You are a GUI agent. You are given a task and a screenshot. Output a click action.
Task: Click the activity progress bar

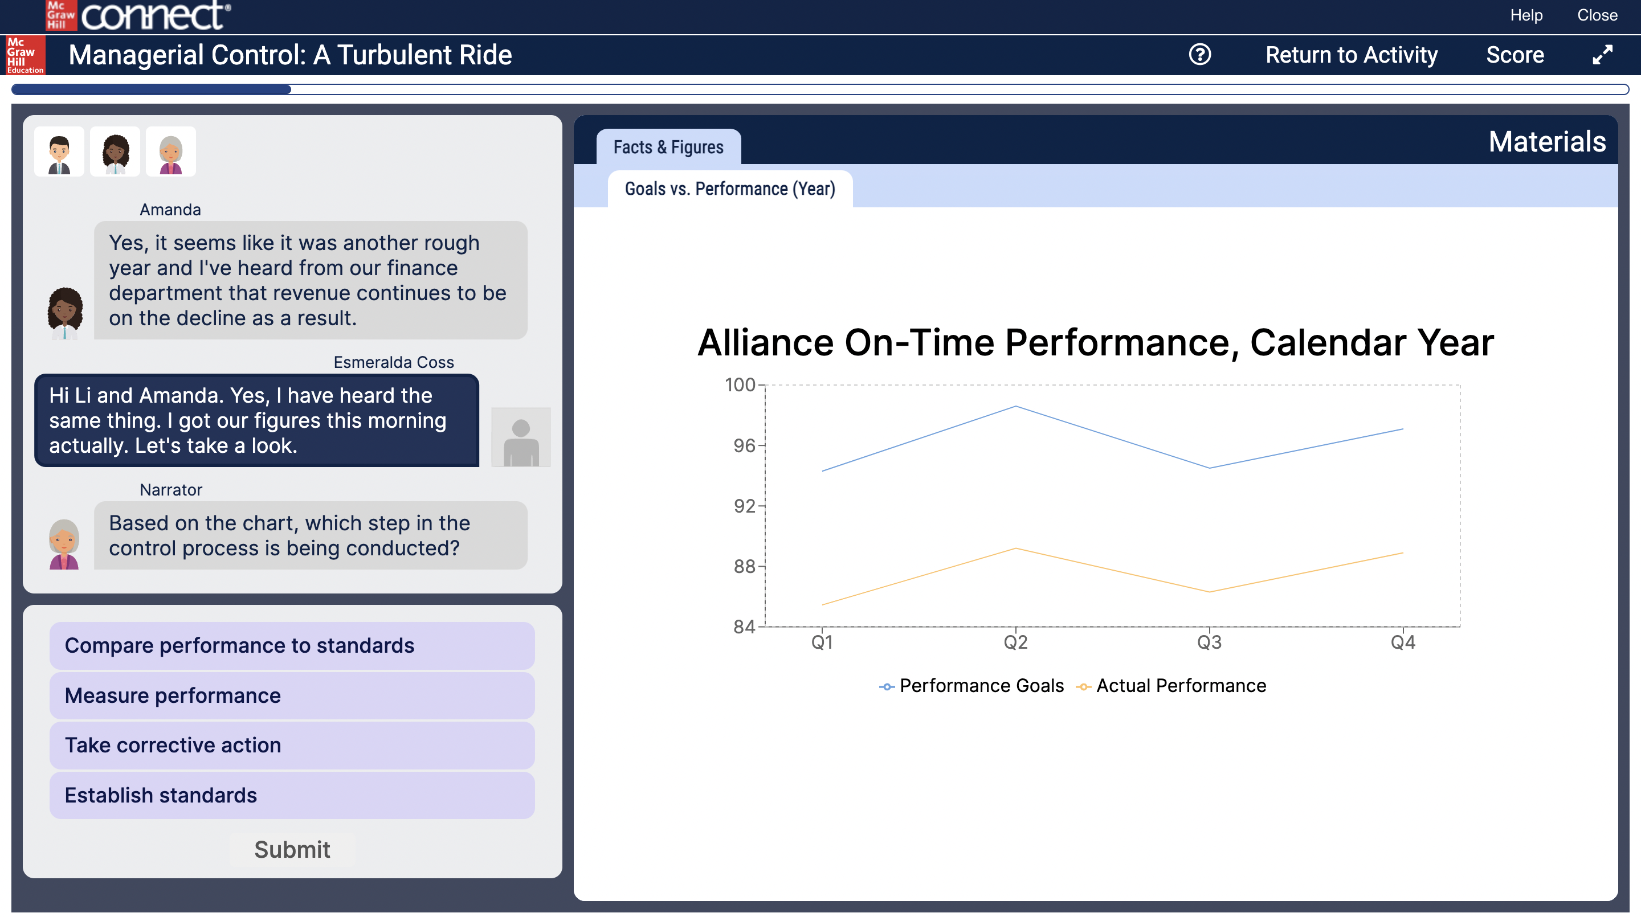(819, 90)
